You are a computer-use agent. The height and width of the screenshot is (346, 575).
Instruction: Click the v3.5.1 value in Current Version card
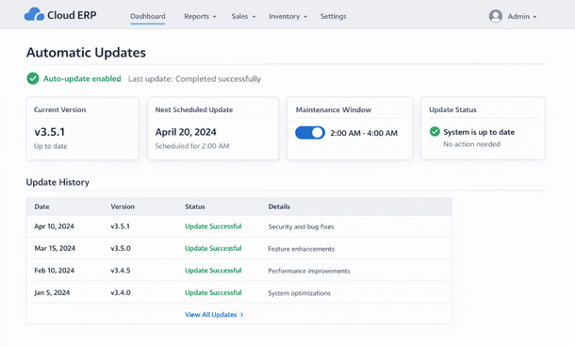point(50,132)
